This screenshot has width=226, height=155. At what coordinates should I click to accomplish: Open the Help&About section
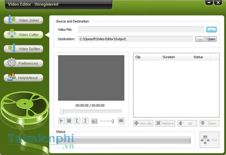pos(23,78)
